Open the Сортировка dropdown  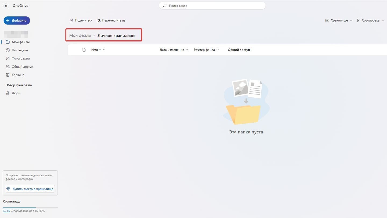coord(370,20)
